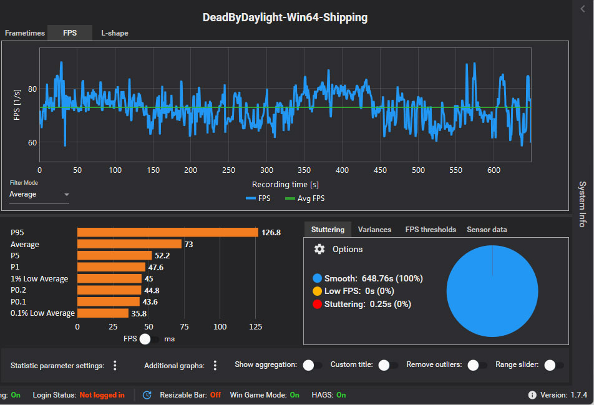Open the Filter Mode dropdown

click(x=39, y=195)
